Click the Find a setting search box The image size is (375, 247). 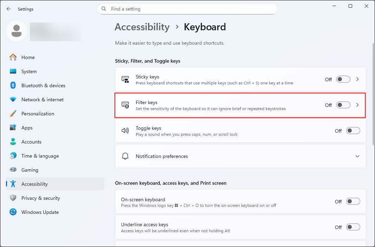[190, 9]
